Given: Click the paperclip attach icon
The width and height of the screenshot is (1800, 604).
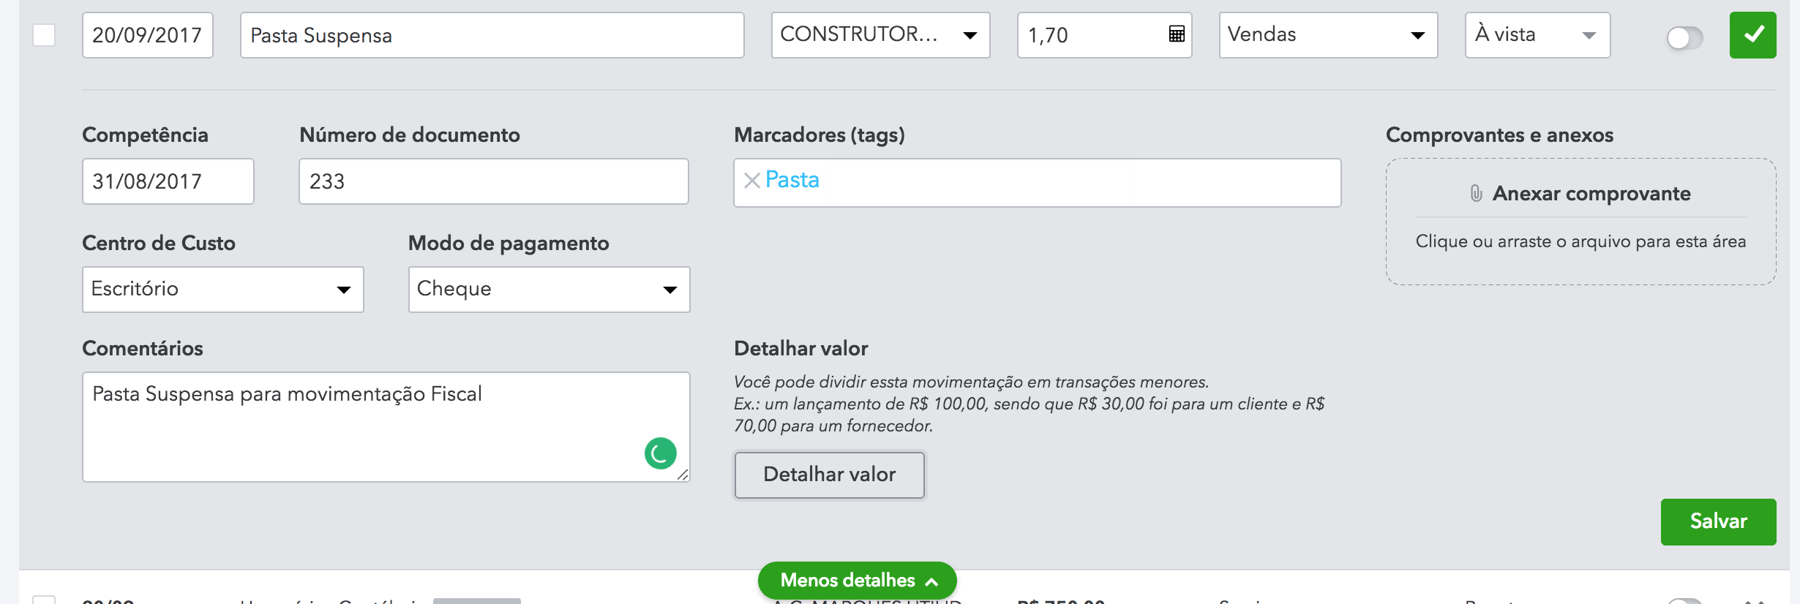Looking at the screenshot, I should point(1476,194).
